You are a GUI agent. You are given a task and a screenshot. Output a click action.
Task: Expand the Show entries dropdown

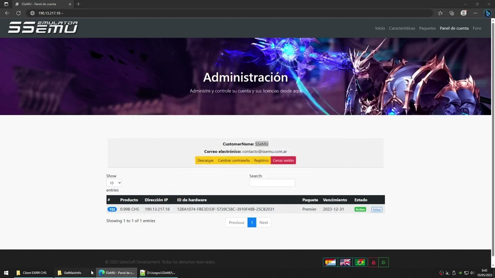pos(114,183)
